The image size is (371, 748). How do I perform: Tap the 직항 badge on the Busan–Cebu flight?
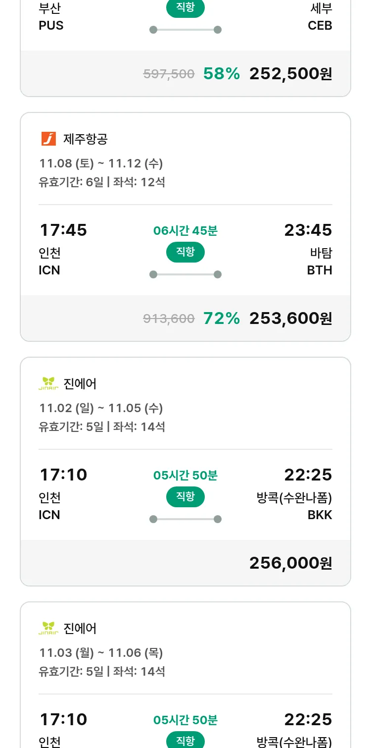[185, 8]
